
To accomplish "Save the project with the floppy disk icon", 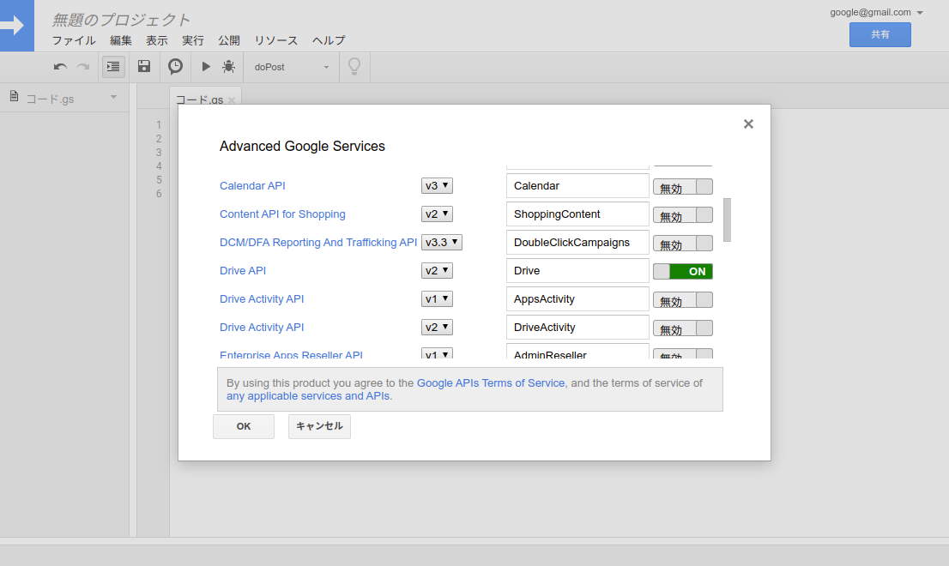I will (x=143, y=66).
